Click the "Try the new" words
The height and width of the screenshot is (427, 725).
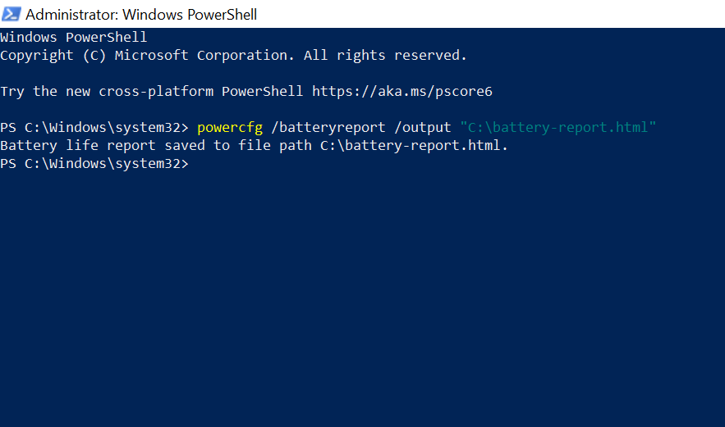45,91
